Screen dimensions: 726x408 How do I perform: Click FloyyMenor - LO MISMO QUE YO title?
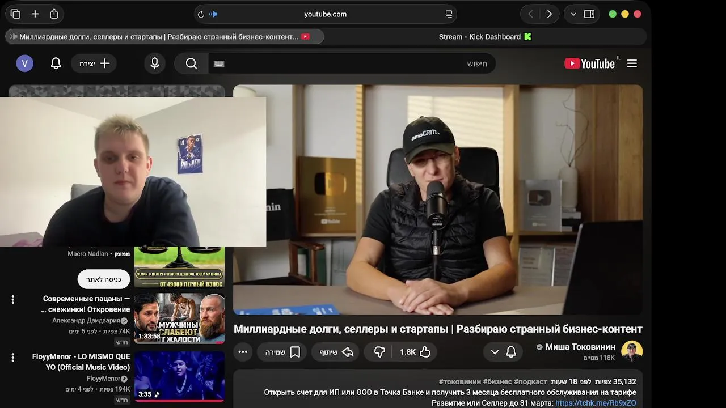click(x=81, y=362)
